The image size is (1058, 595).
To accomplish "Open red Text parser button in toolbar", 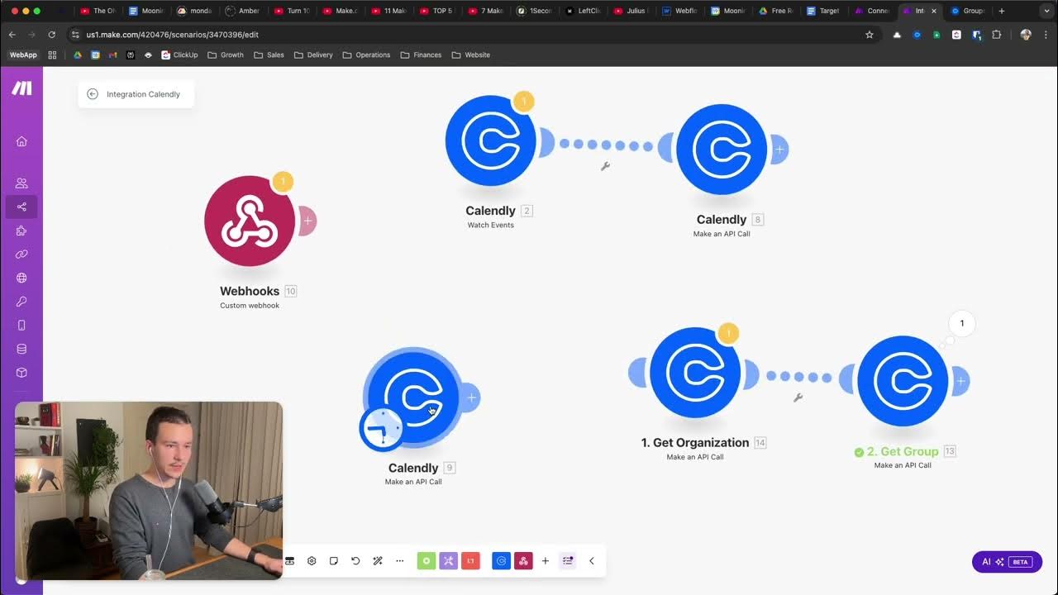I will click(x=470, y=561).
